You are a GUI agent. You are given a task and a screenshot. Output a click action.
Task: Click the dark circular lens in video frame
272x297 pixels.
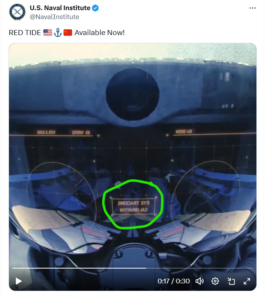(x=132, y=94)
